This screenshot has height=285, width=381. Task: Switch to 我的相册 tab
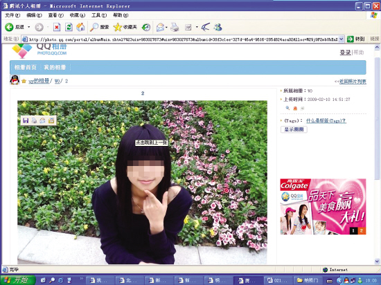(x=55, y=67)
